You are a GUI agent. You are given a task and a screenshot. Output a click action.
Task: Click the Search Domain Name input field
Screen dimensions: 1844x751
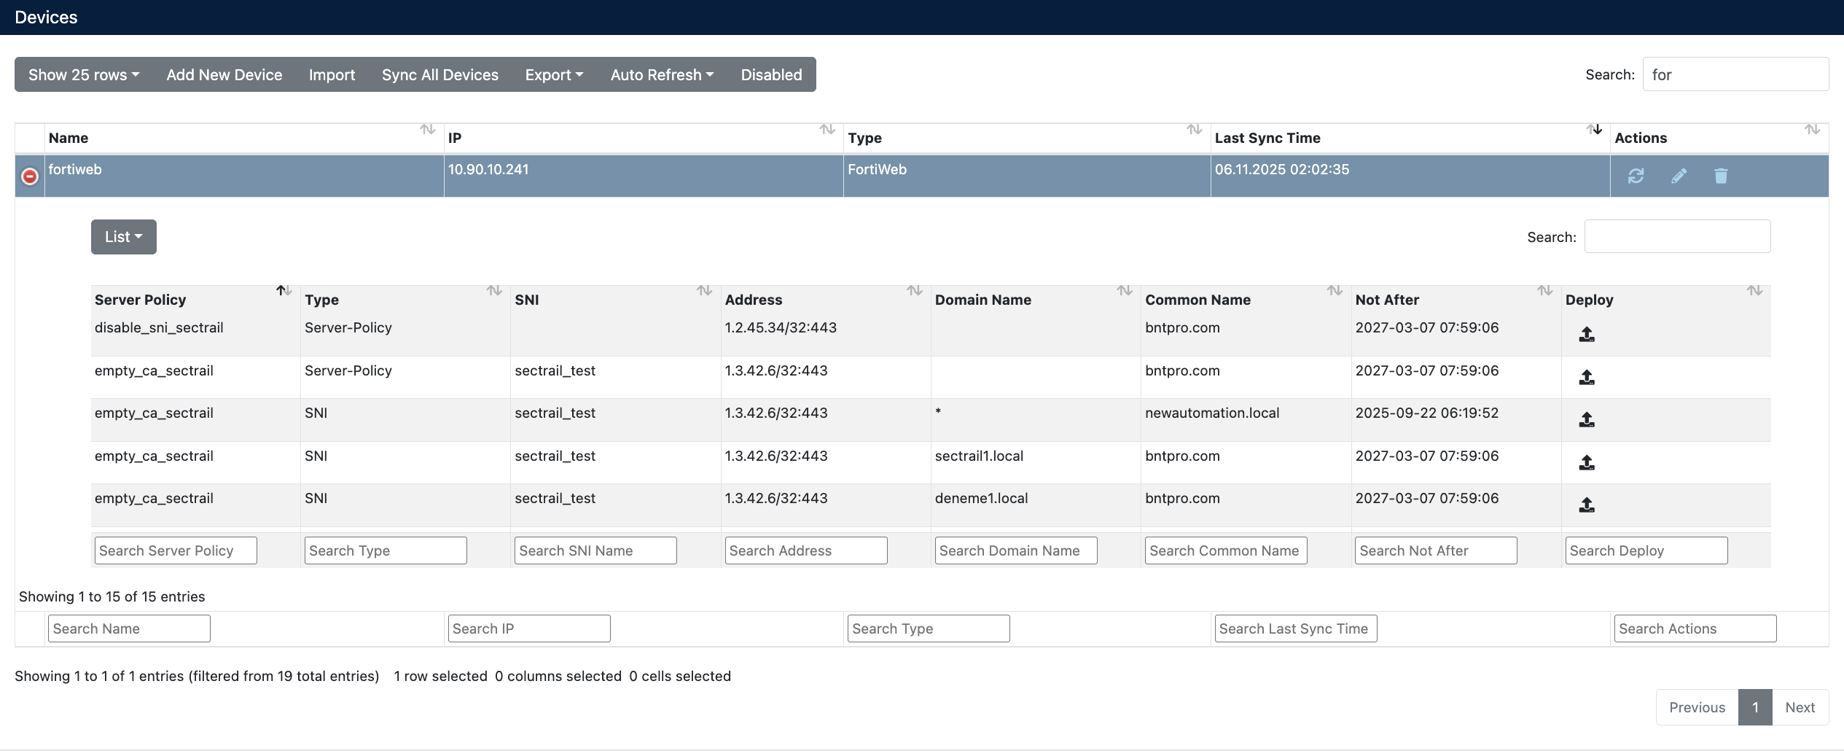coord(1015,550)
